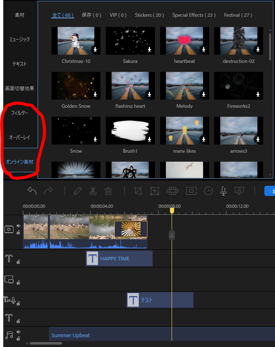
Task: Click the timeline horizontal scrollbar
Action: [46, 343]
